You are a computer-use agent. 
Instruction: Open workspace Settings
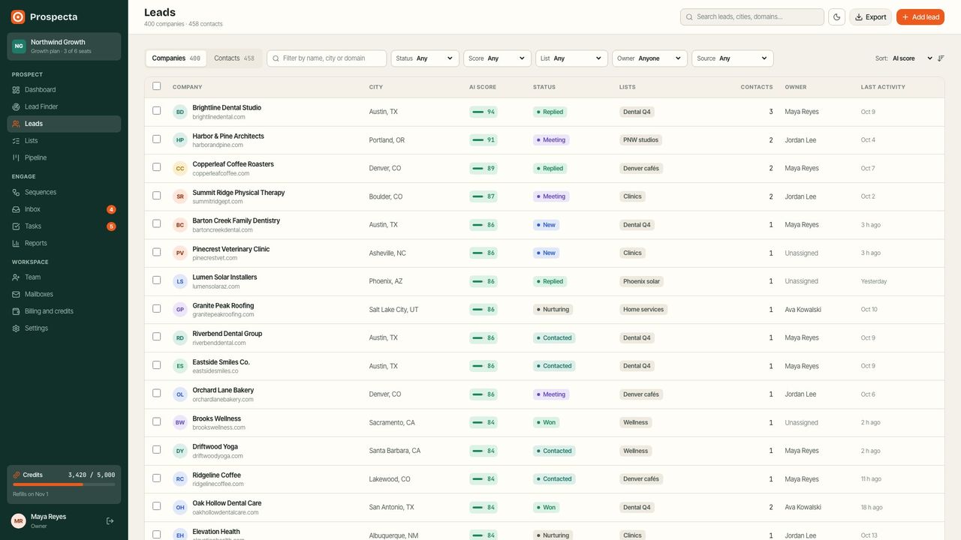(x=64, y=328)
